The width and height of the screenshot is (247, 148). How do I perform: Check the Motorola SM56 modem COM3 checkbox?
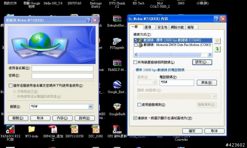click(x=136, y=45)
